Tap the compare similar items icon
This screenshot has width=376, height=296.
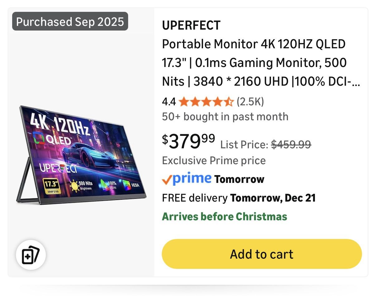(x=31, y=255)
